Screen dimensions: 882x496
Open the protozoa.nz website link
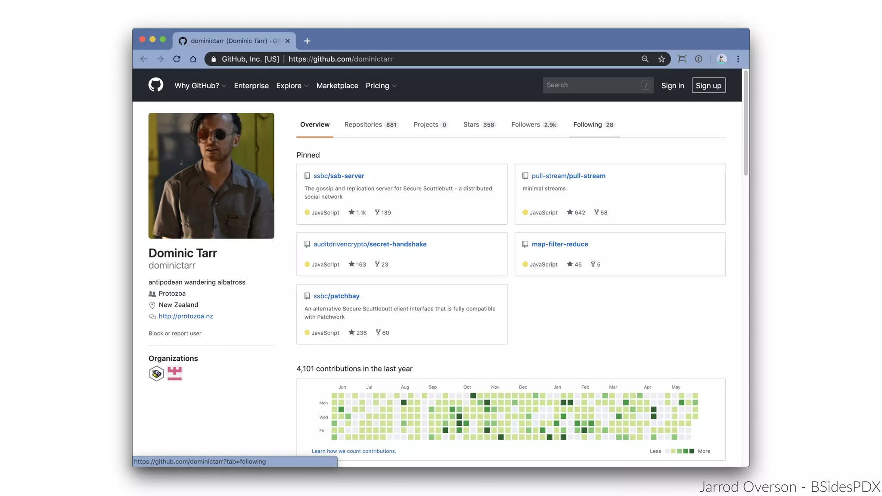(x=186, y=316)
